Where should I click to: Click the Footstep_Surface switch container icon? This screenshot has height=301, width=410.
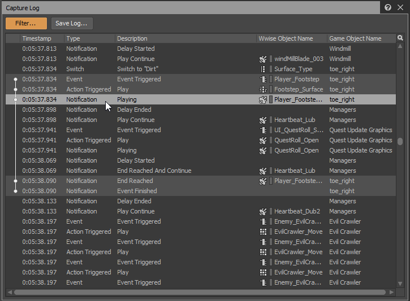[262, 89]
